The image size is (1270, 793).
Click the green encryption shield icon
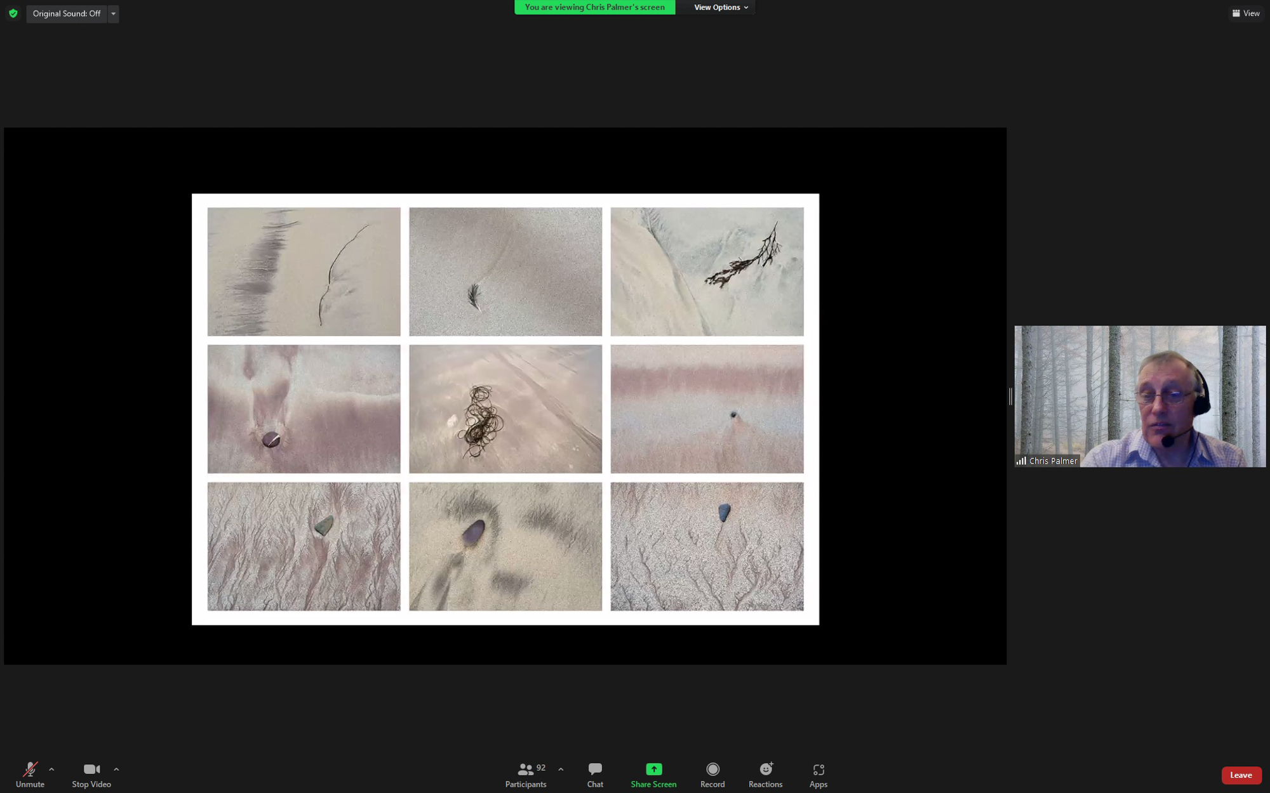[13, 13]
